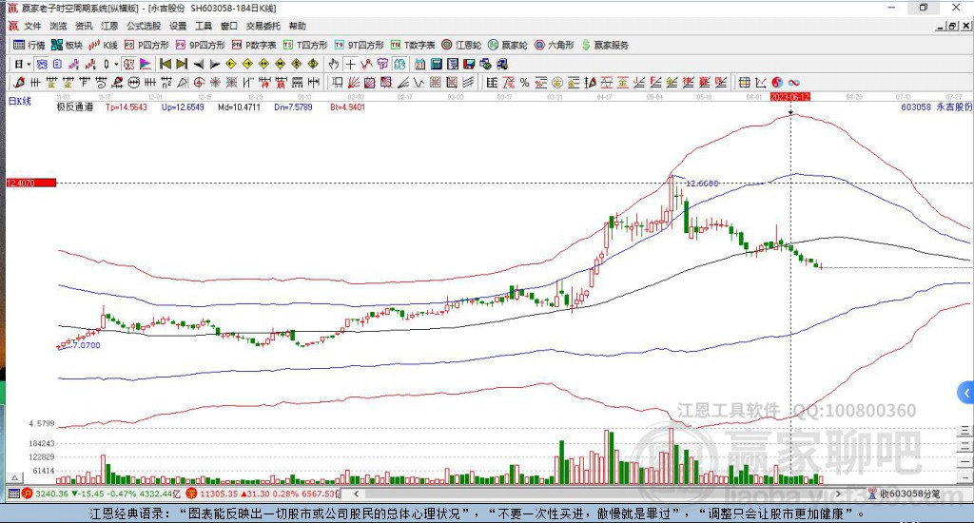Toggle the crosshair cursor tool
Screen dimensions: 974x523
[350, 64]
